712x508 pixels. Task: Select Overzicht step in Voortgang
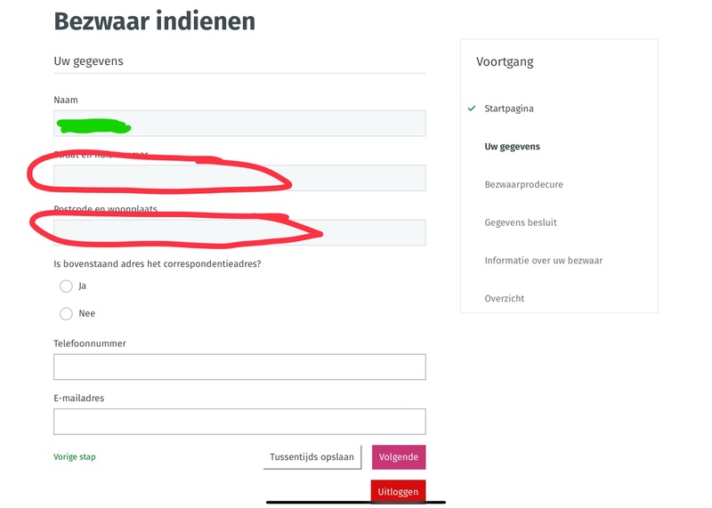click(504, 299)
